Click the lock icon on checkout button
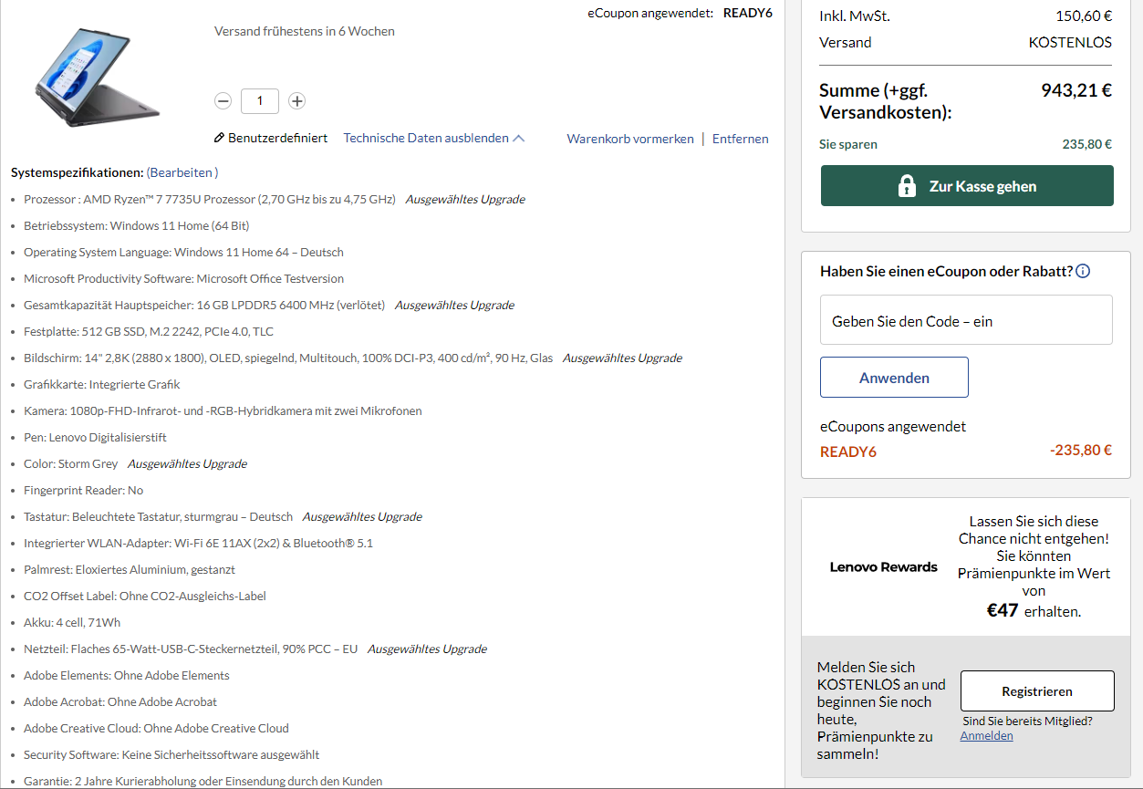Image resolution: width=1143 pixels, height=789 pixels. pyautogui.click(x=907, y=186)
